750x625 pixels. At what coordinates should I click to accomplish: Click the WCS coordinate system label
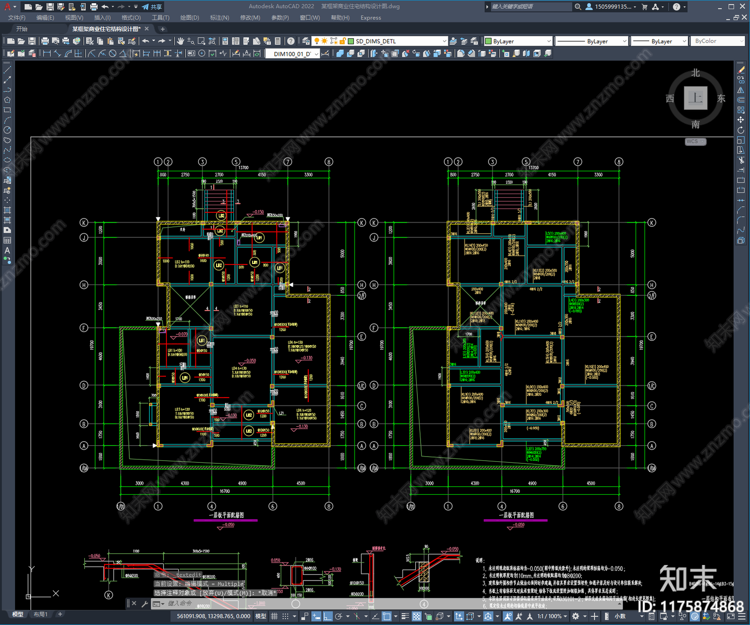(x=695, y=142)
